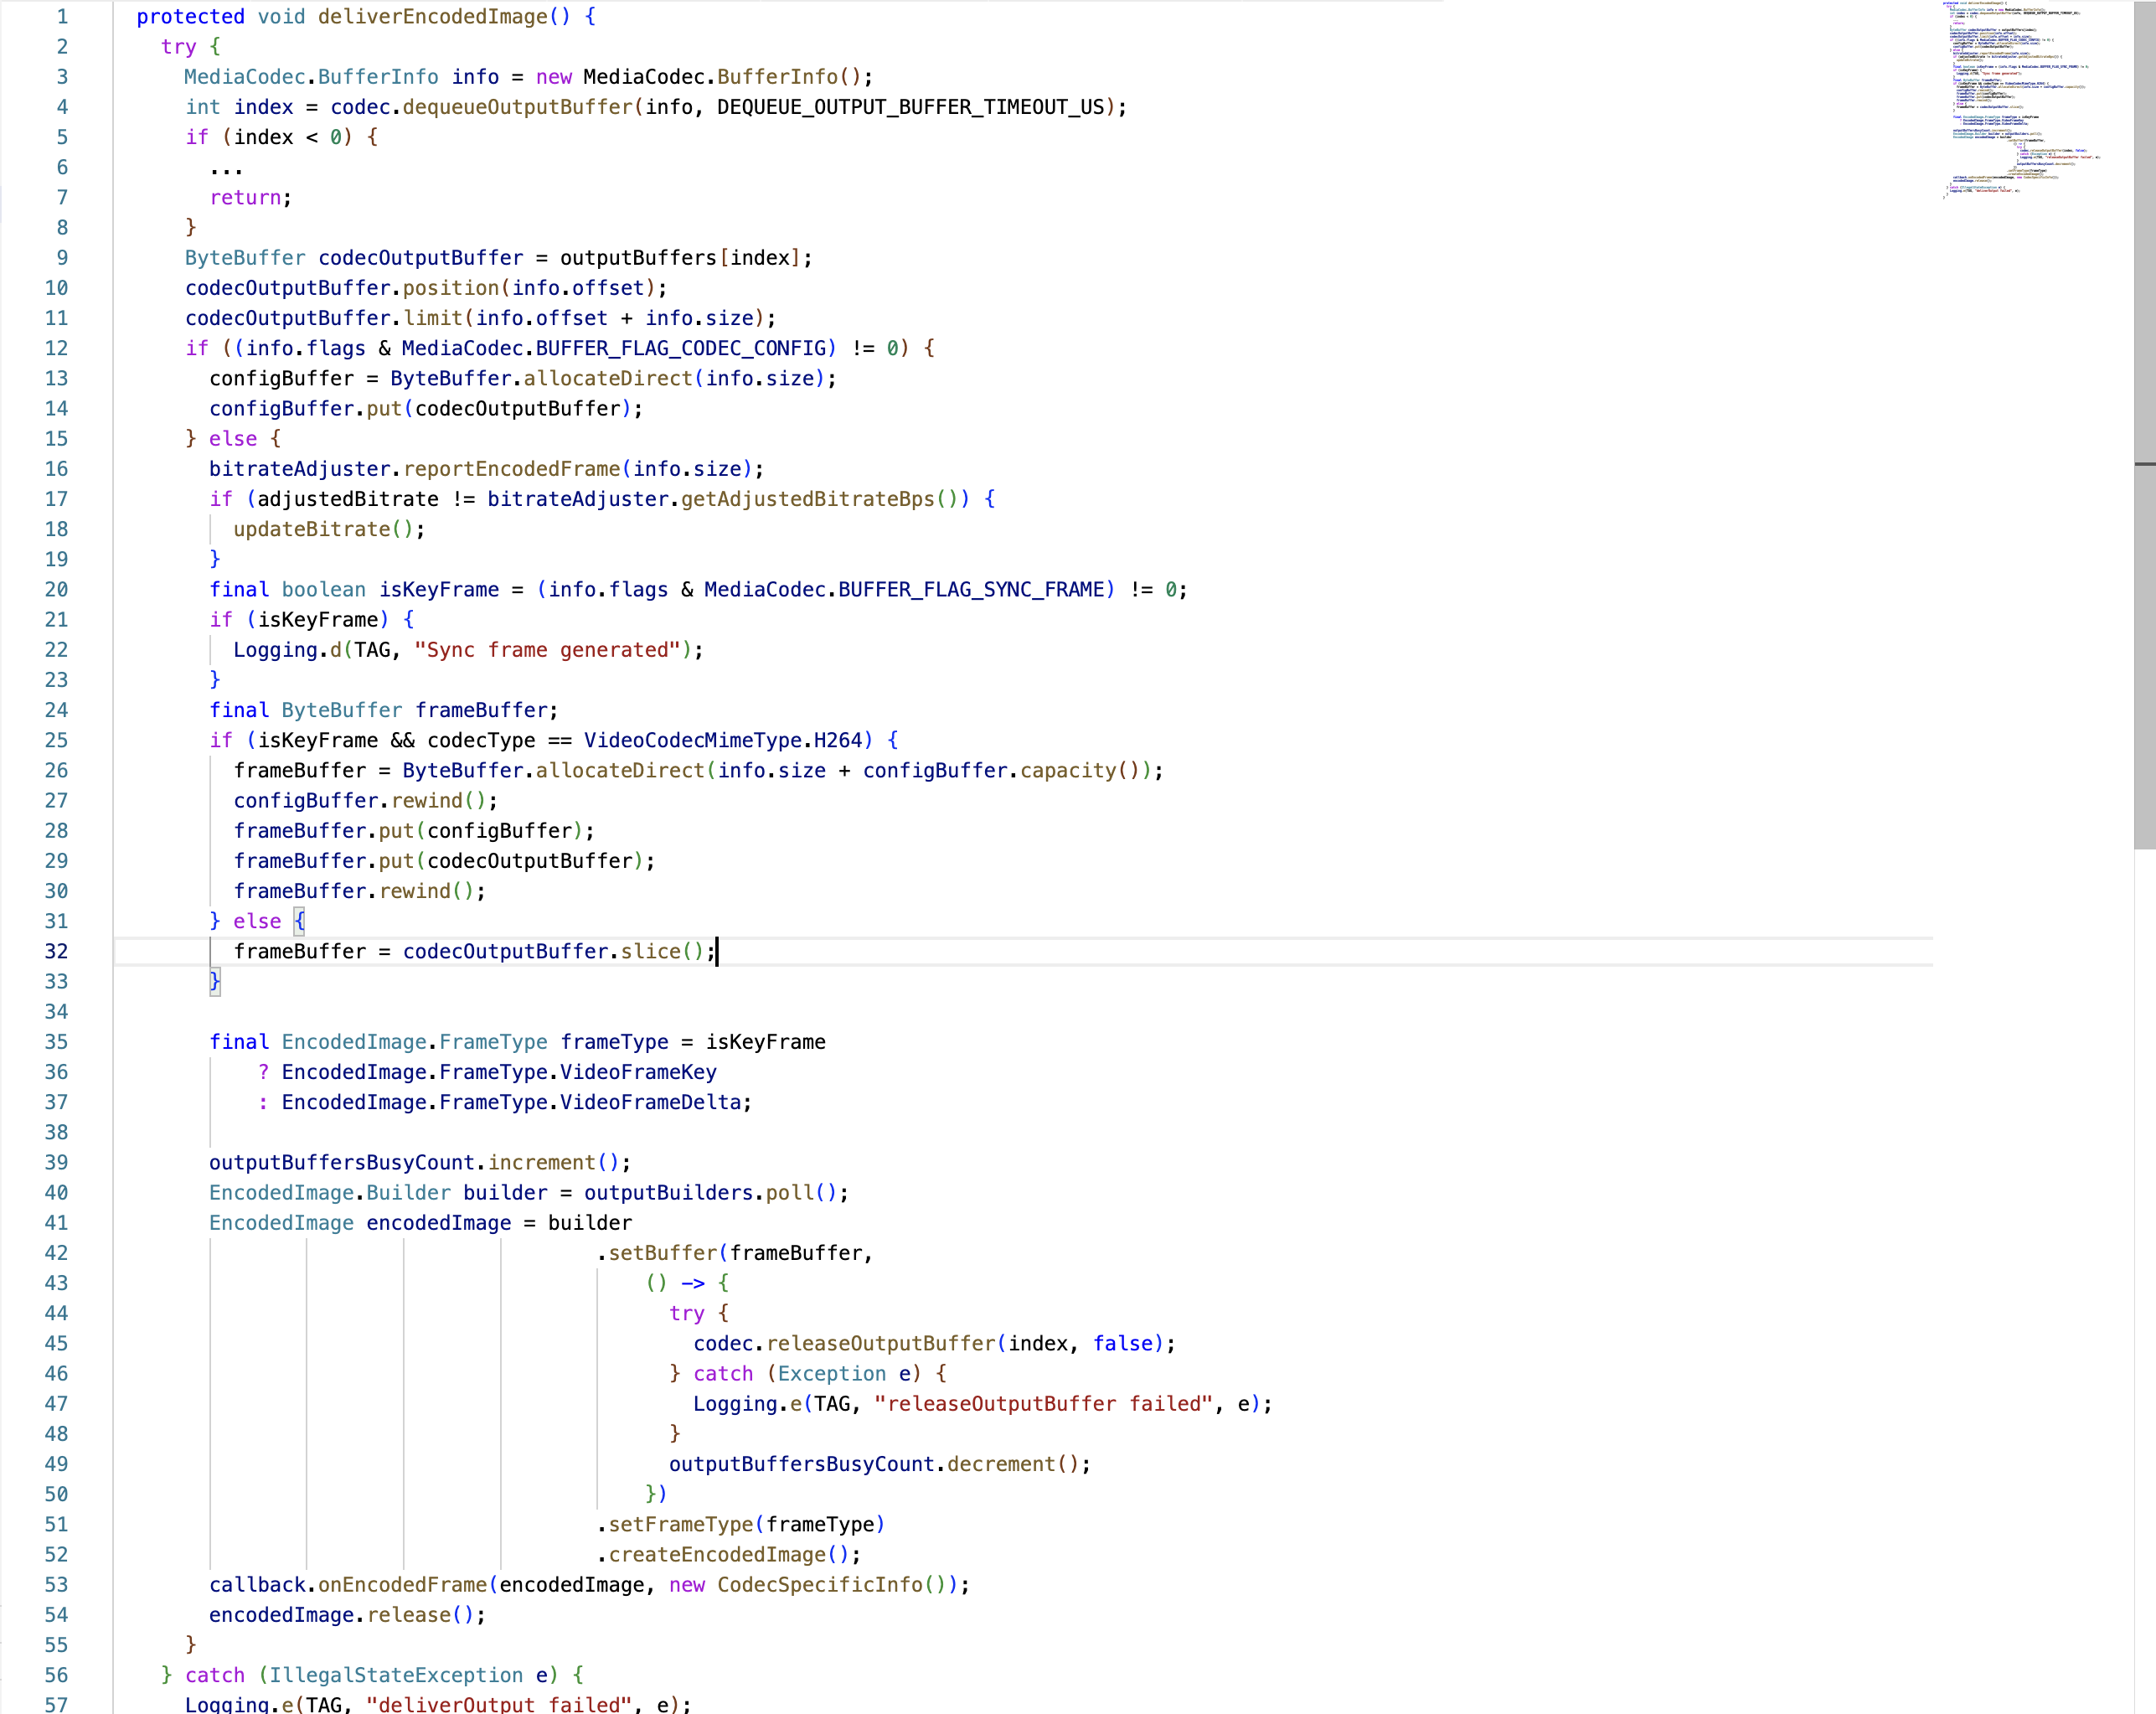Click 'setFrameType' call on line 51

(681, 1524)
